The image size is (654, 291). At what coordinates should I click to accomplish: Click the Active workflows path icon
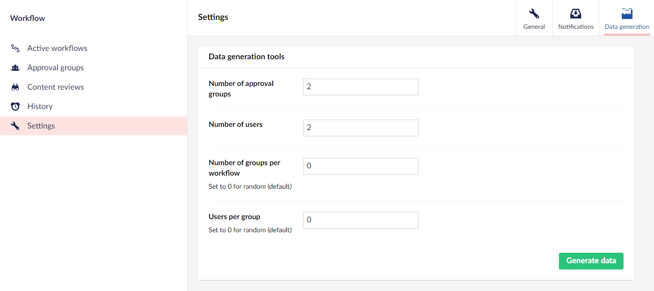[x=15, y=48]
